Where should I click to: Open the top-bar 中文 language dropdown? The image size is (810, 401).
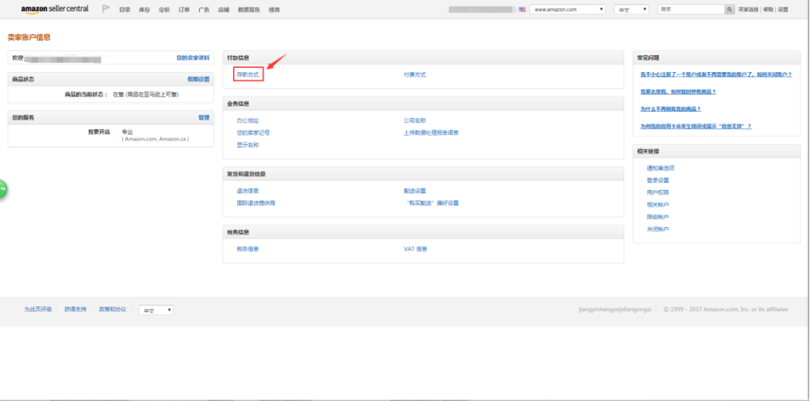click(x=633, y=9)
